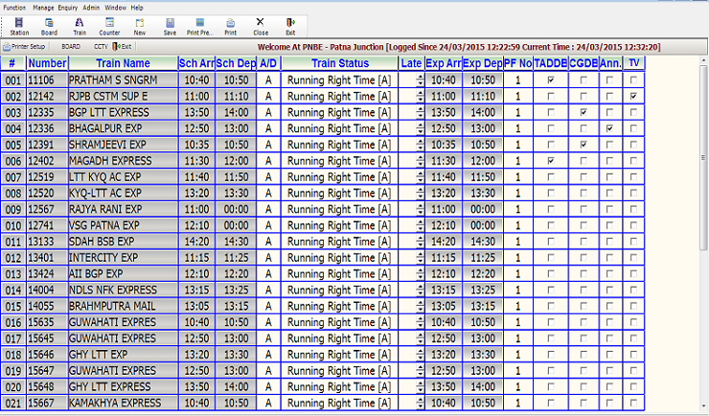
Task: Create a New entry from toolbar
Action: 140,25
